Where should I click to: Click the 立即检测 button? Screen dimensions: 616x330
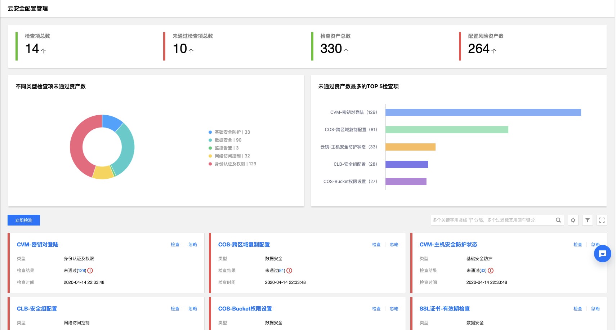click(24, 220)
